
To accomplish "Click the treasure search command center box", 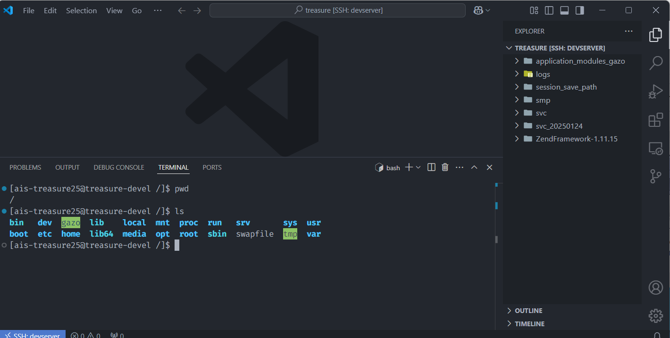I will click(x=337, y=10).
